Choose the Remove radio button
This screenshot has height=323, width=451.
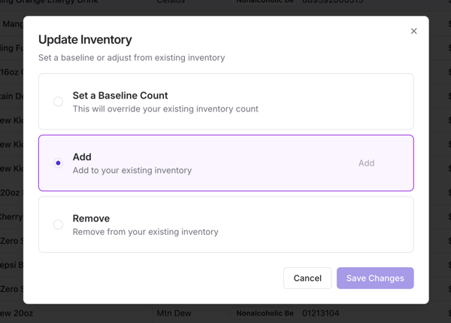tap(58, 224)
